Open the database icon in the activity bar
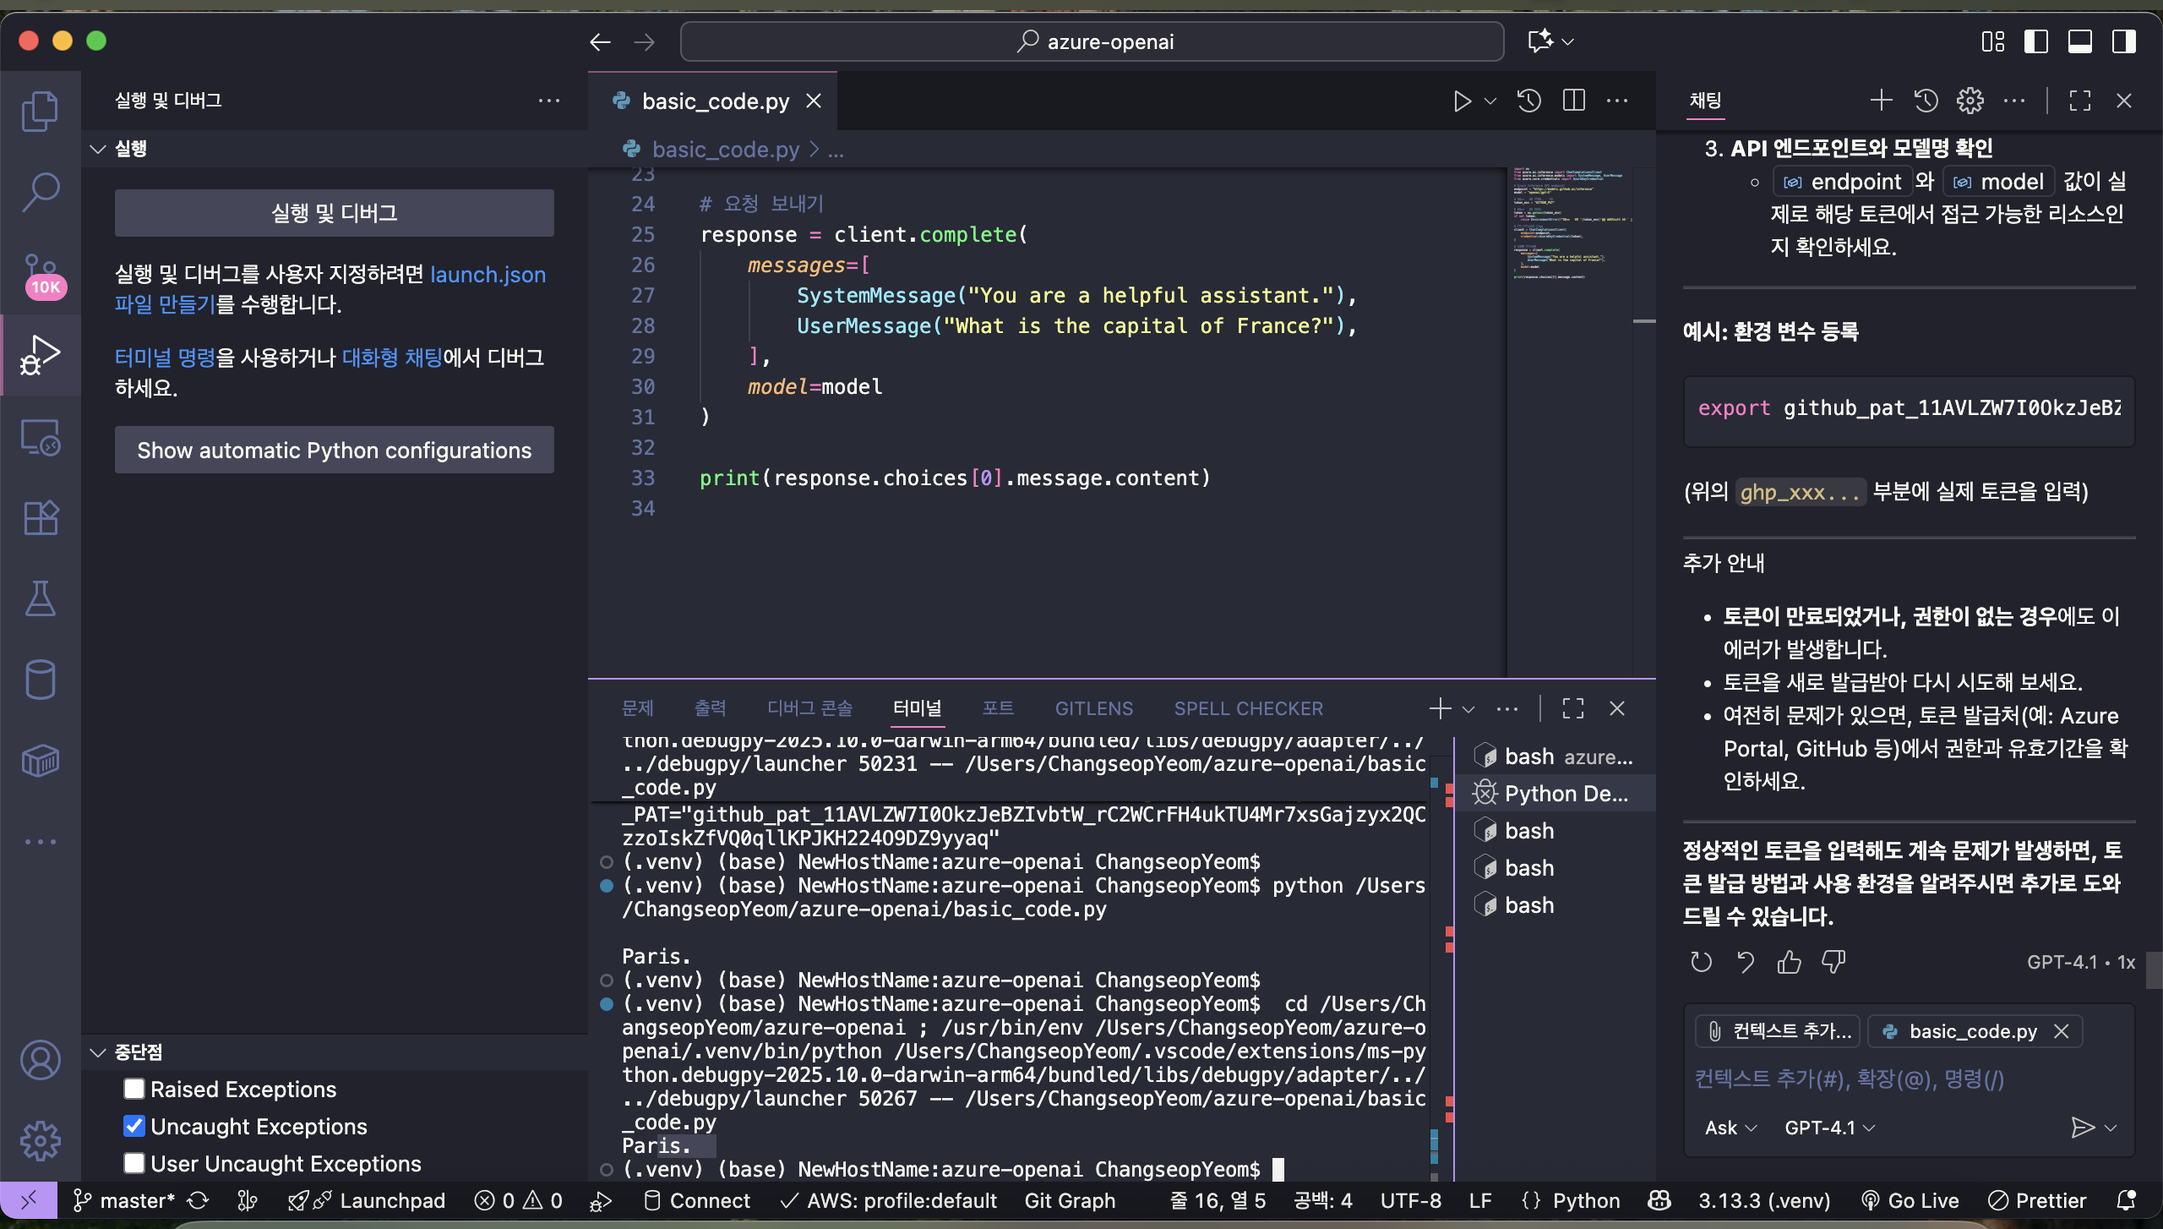This screenshot has height=1229, width=2163. (x=40, y=680)
